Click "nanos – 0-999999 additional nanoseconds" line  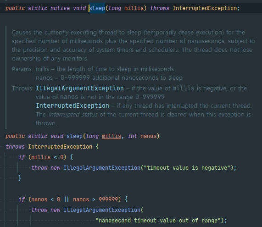(x=109, y=78)
